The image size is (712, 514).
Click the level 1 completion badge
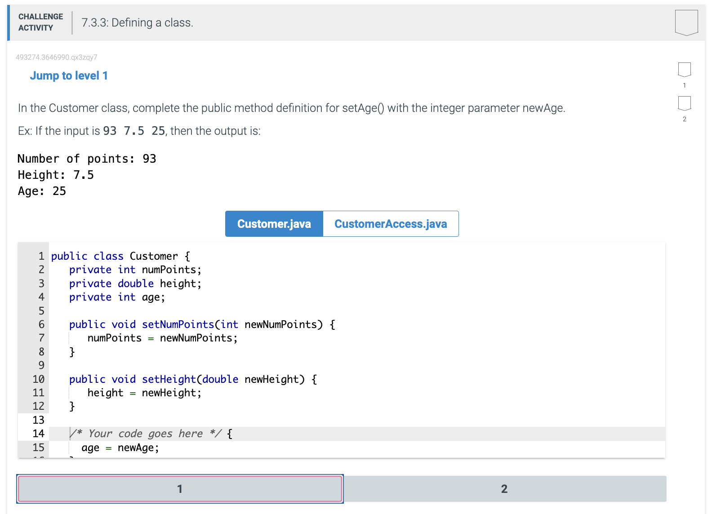(x=685, y=70)
